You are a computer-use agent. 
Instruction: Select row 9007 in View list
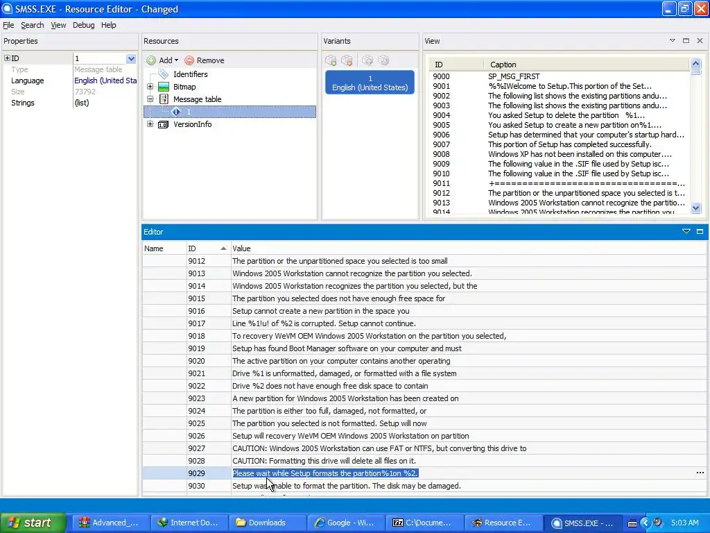click(559, 144)
